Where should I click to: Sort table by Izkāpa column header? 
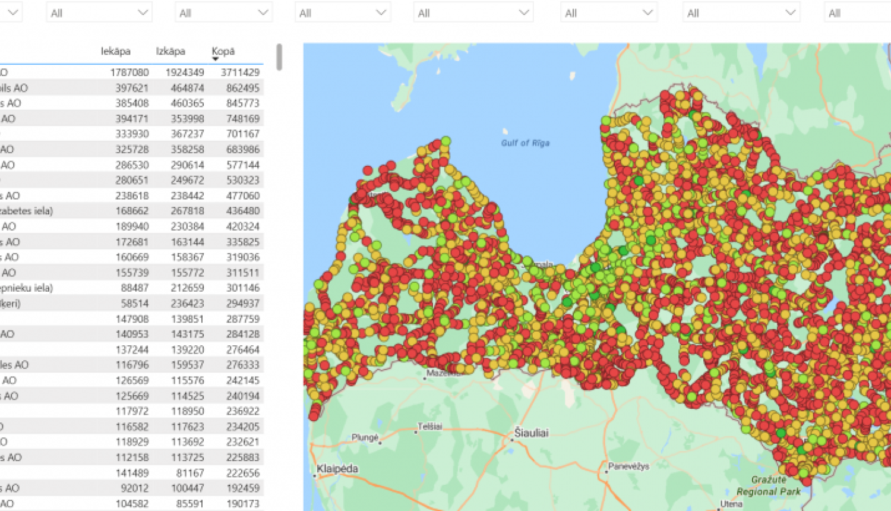(170, 51)
